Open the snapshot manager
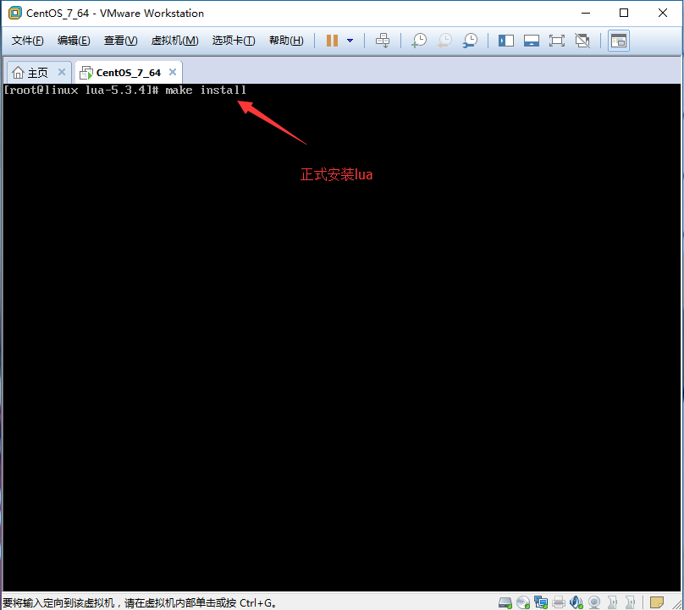 click(470, 41)
